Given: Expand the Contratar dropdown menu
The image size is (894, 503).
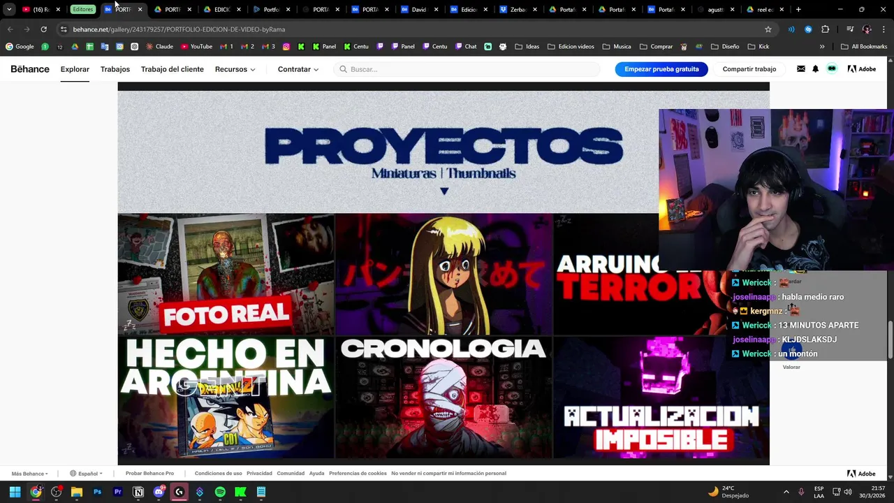Looking at the screenshot, I should point(298,69).
